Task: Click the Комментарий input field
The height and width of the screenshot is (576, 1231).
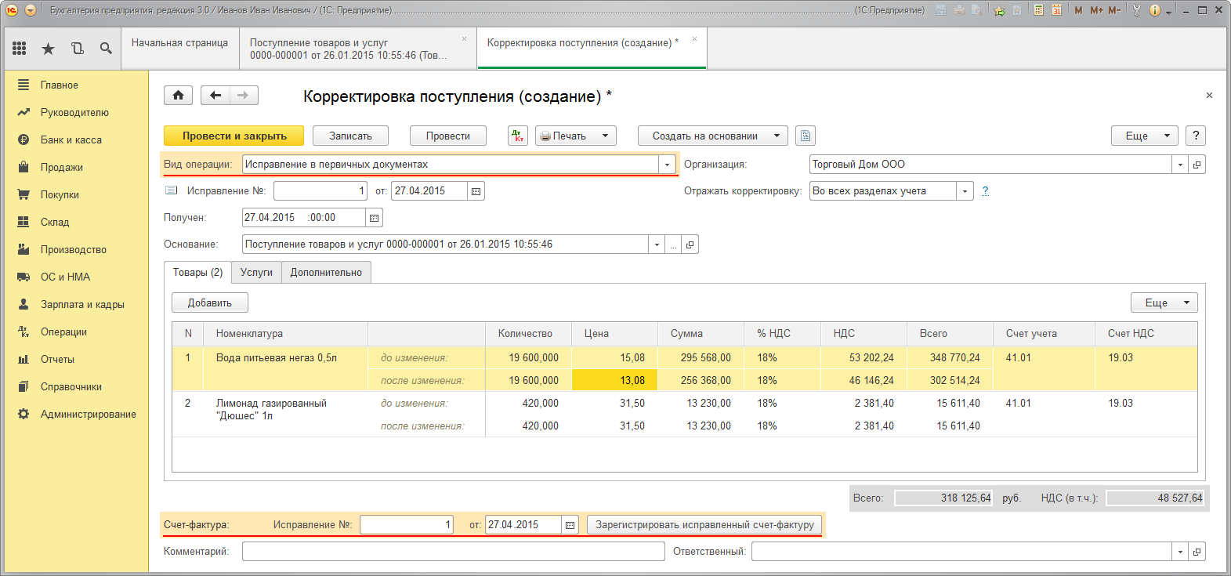Action: 453,552
